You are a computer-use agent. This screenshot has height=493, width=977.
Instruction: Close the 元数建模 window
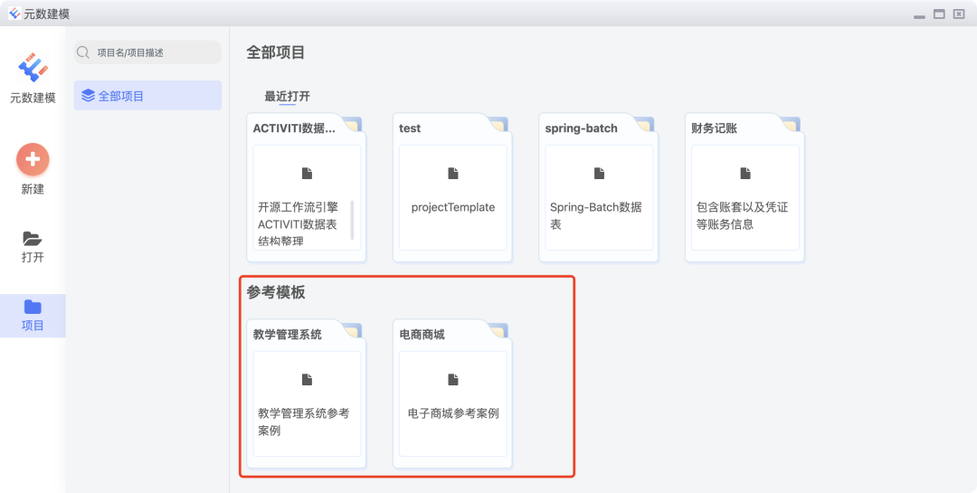coord(959,14)
